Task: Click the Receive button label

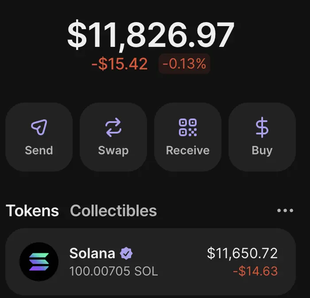Action: coord(188,150)
